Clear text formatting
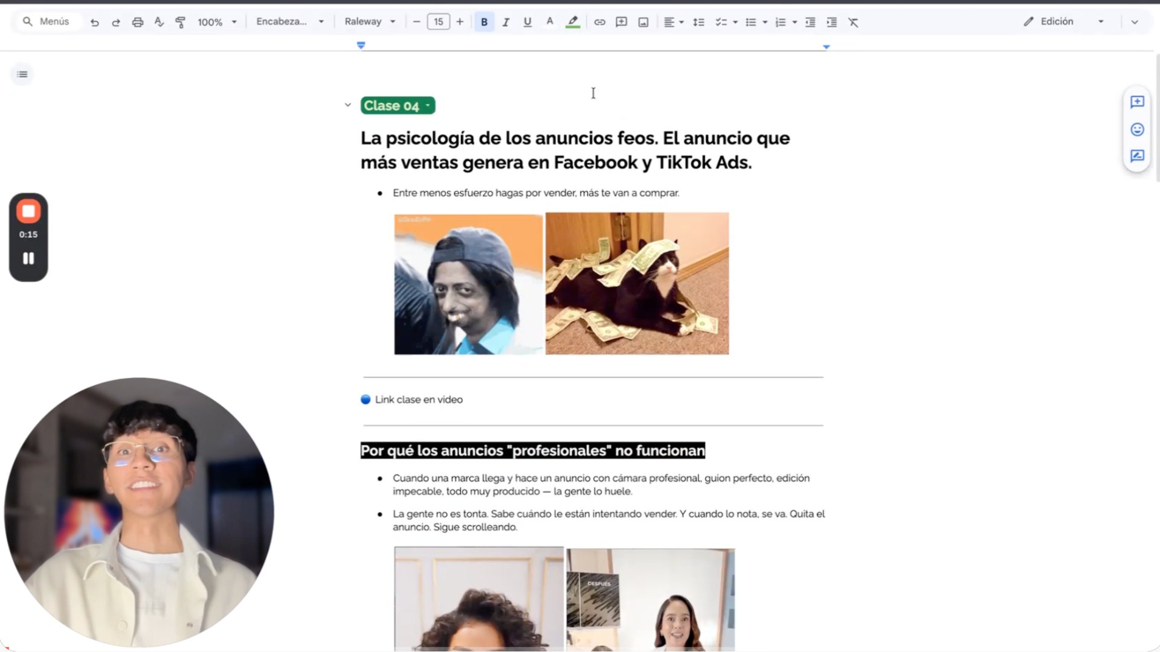Viewport: 1160px width, 652px height. tap(853, 22)
